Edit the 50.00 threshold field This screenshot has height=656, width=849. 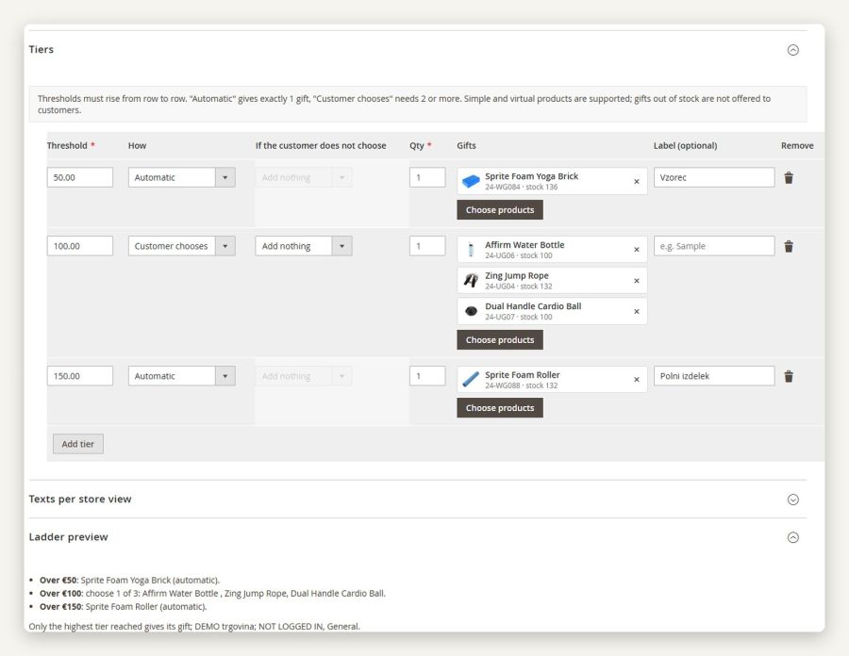[x=80, y=177]
